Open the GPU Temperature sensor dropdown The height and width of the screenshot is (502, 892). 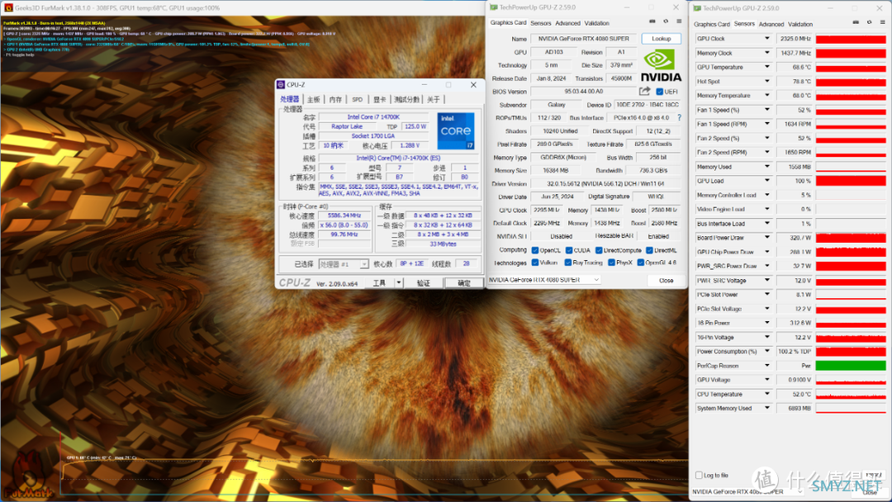click(x=766, y=67)
